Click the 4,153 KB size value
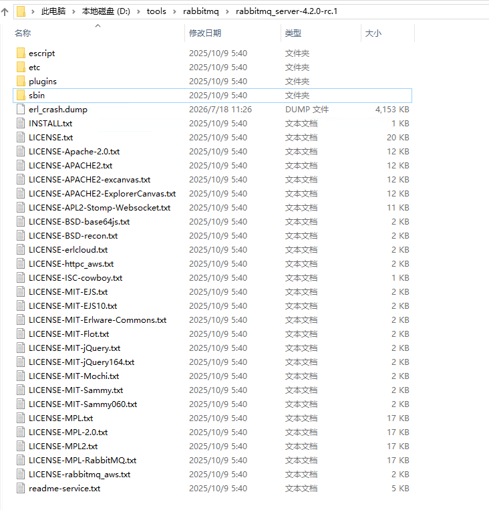The height and width of the screenshot is (510, 489). click(x=392, y=110)
